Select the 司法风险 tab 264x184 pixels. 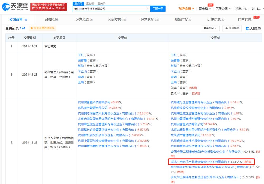pyautogui.click(x=51, y=19)
